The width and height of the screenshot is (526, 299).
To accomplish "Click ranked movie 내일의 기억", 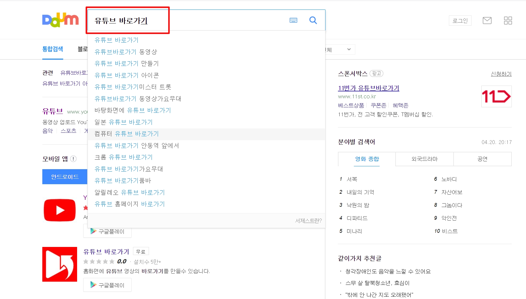I will point(360,192).
